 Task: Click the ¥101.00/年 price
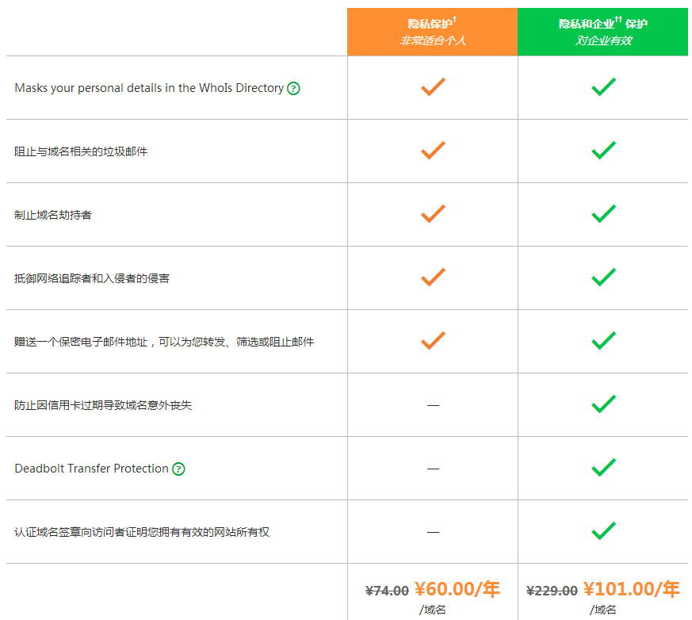pos(632,589)
